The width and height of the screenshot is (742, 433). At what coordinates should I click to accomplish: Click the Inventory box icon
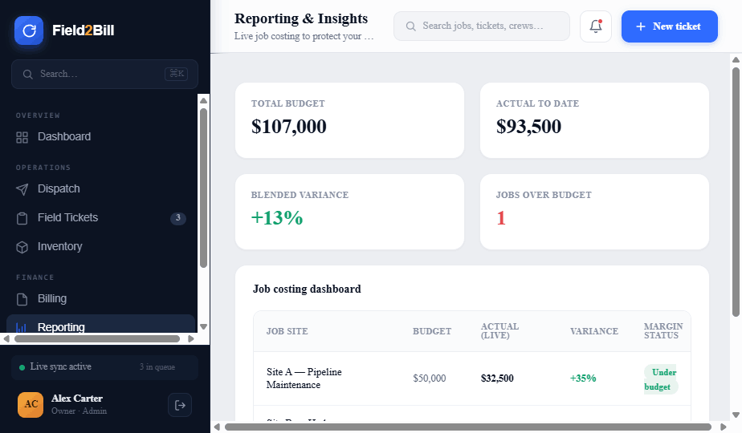(x=22, y=247)
